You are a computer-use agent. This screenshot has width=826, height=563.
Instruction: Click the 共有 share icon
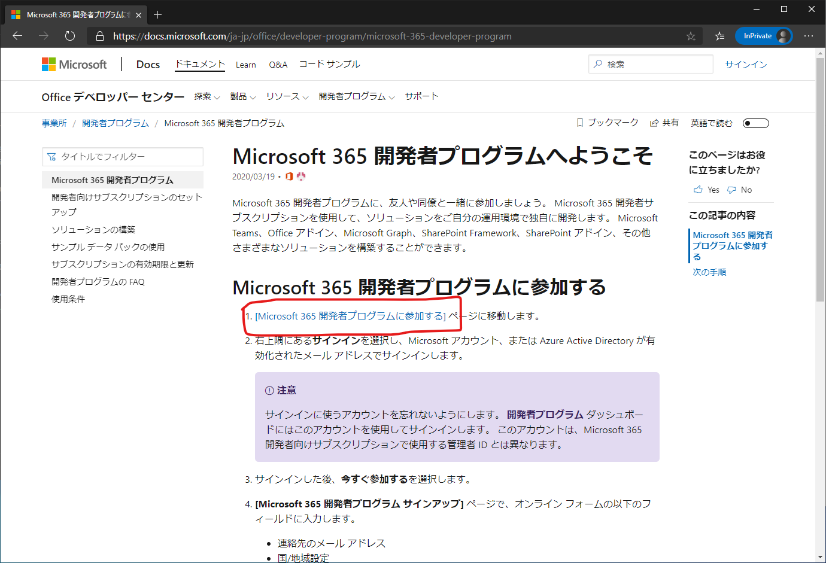pyautogui.click(x=654, y=123)
